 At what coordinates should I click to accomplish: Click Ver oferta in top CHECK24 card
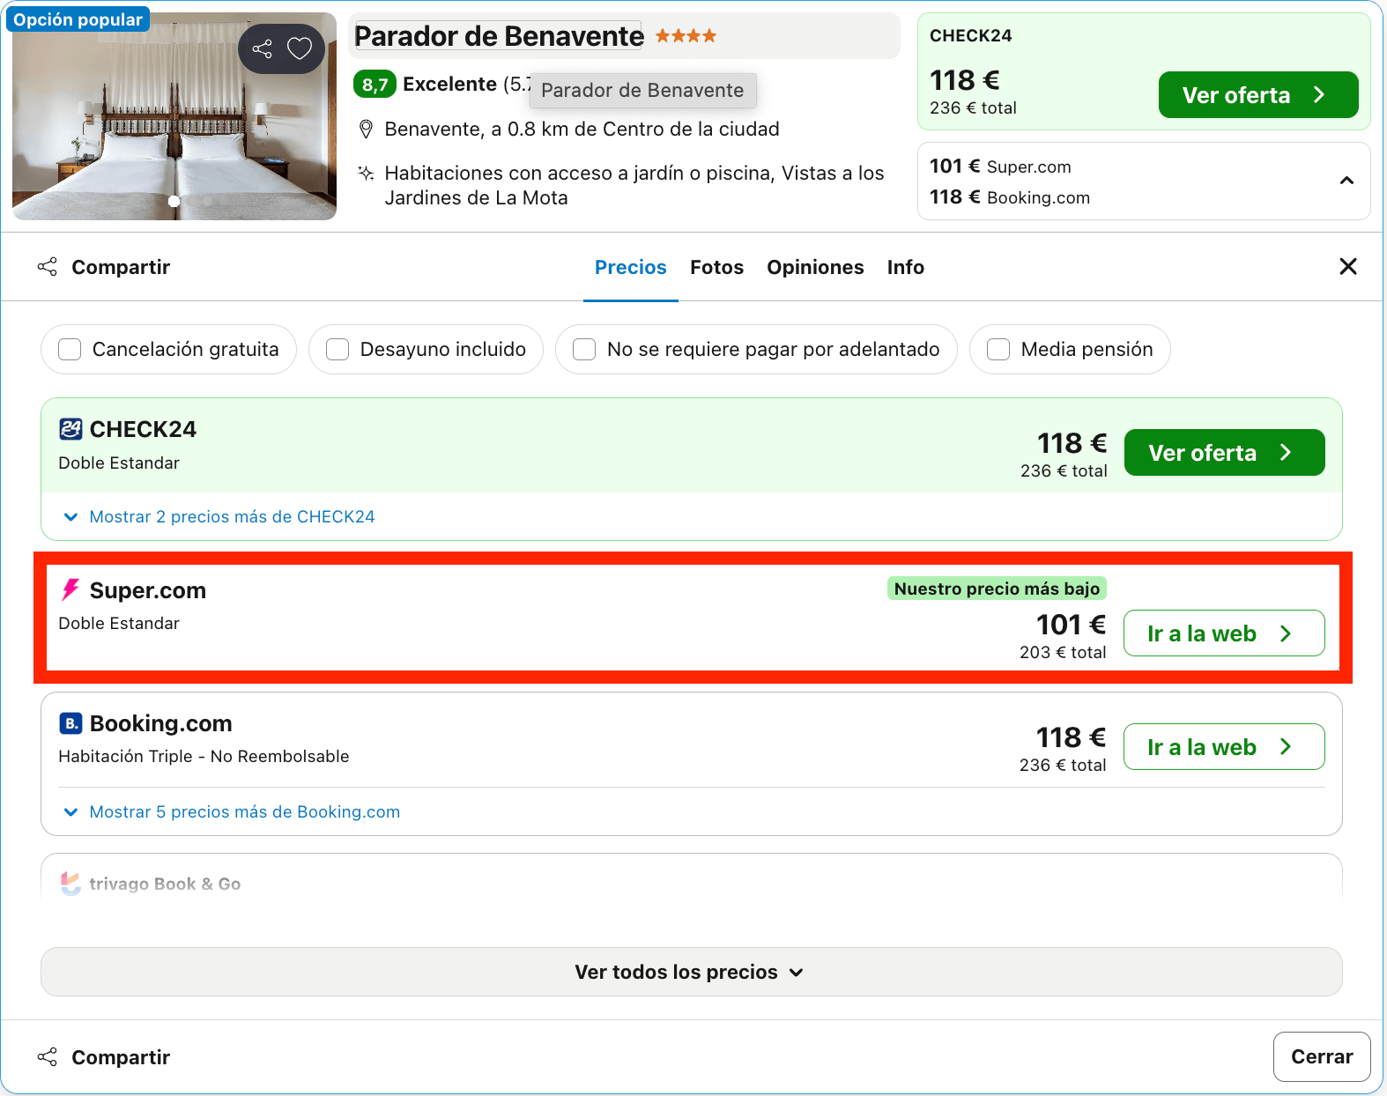pos(1258,94)
